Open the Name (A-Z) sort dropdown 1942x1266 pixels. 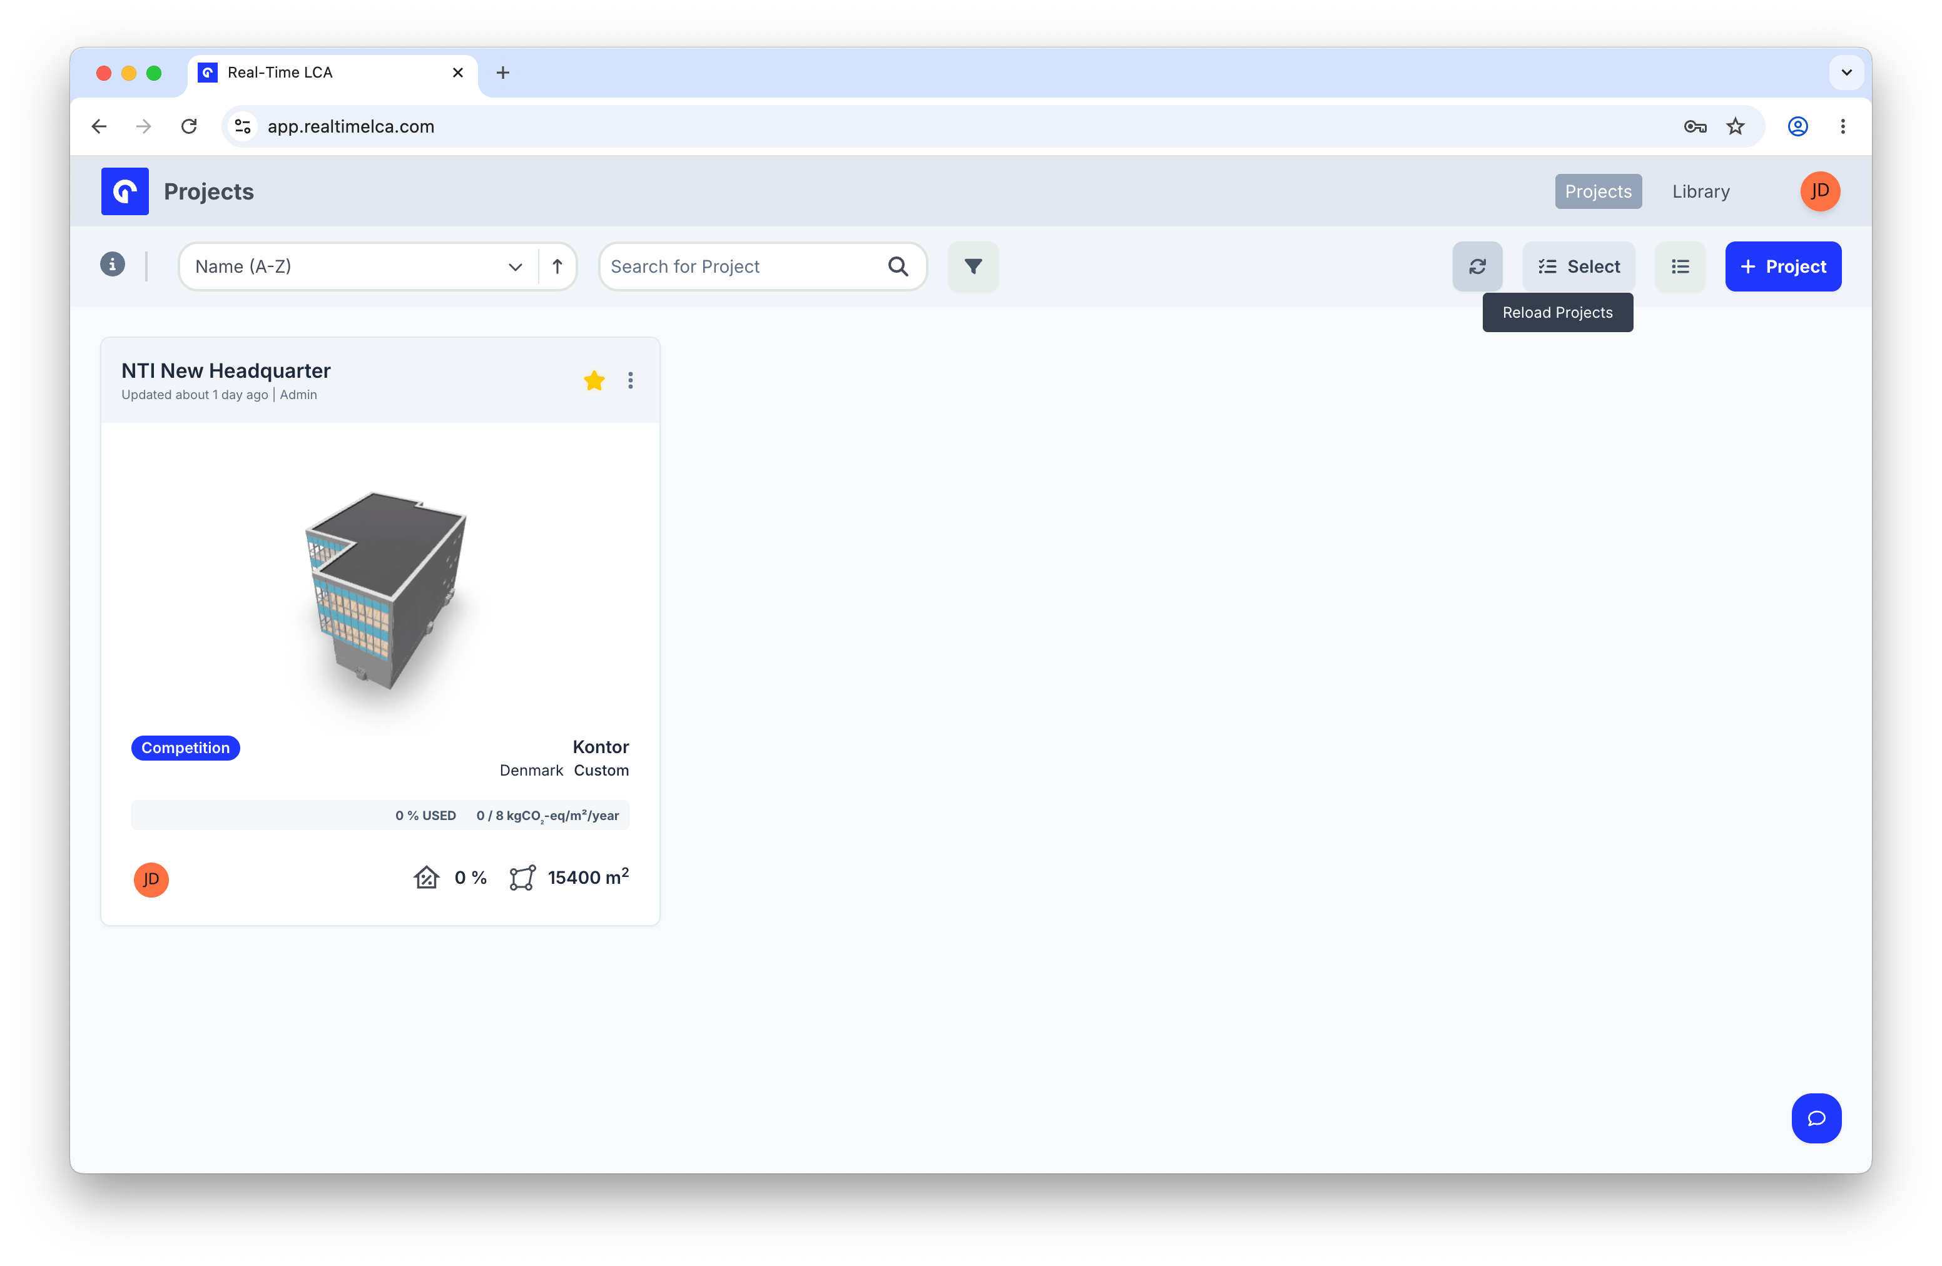358,266
